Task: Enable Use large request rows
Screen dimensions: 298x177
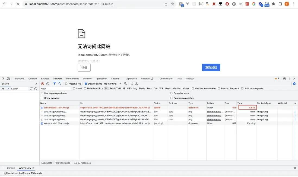Action: [x=42, y=93]
